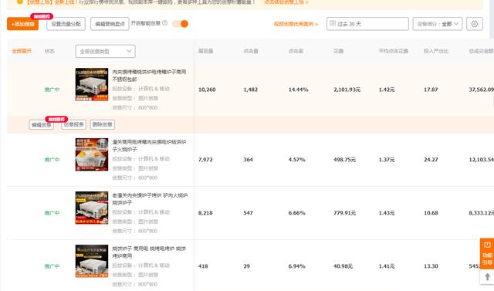Viewport: 494px width, 291px height.
Task: Click the 17.87 ROI value
Action: point(431,90)
